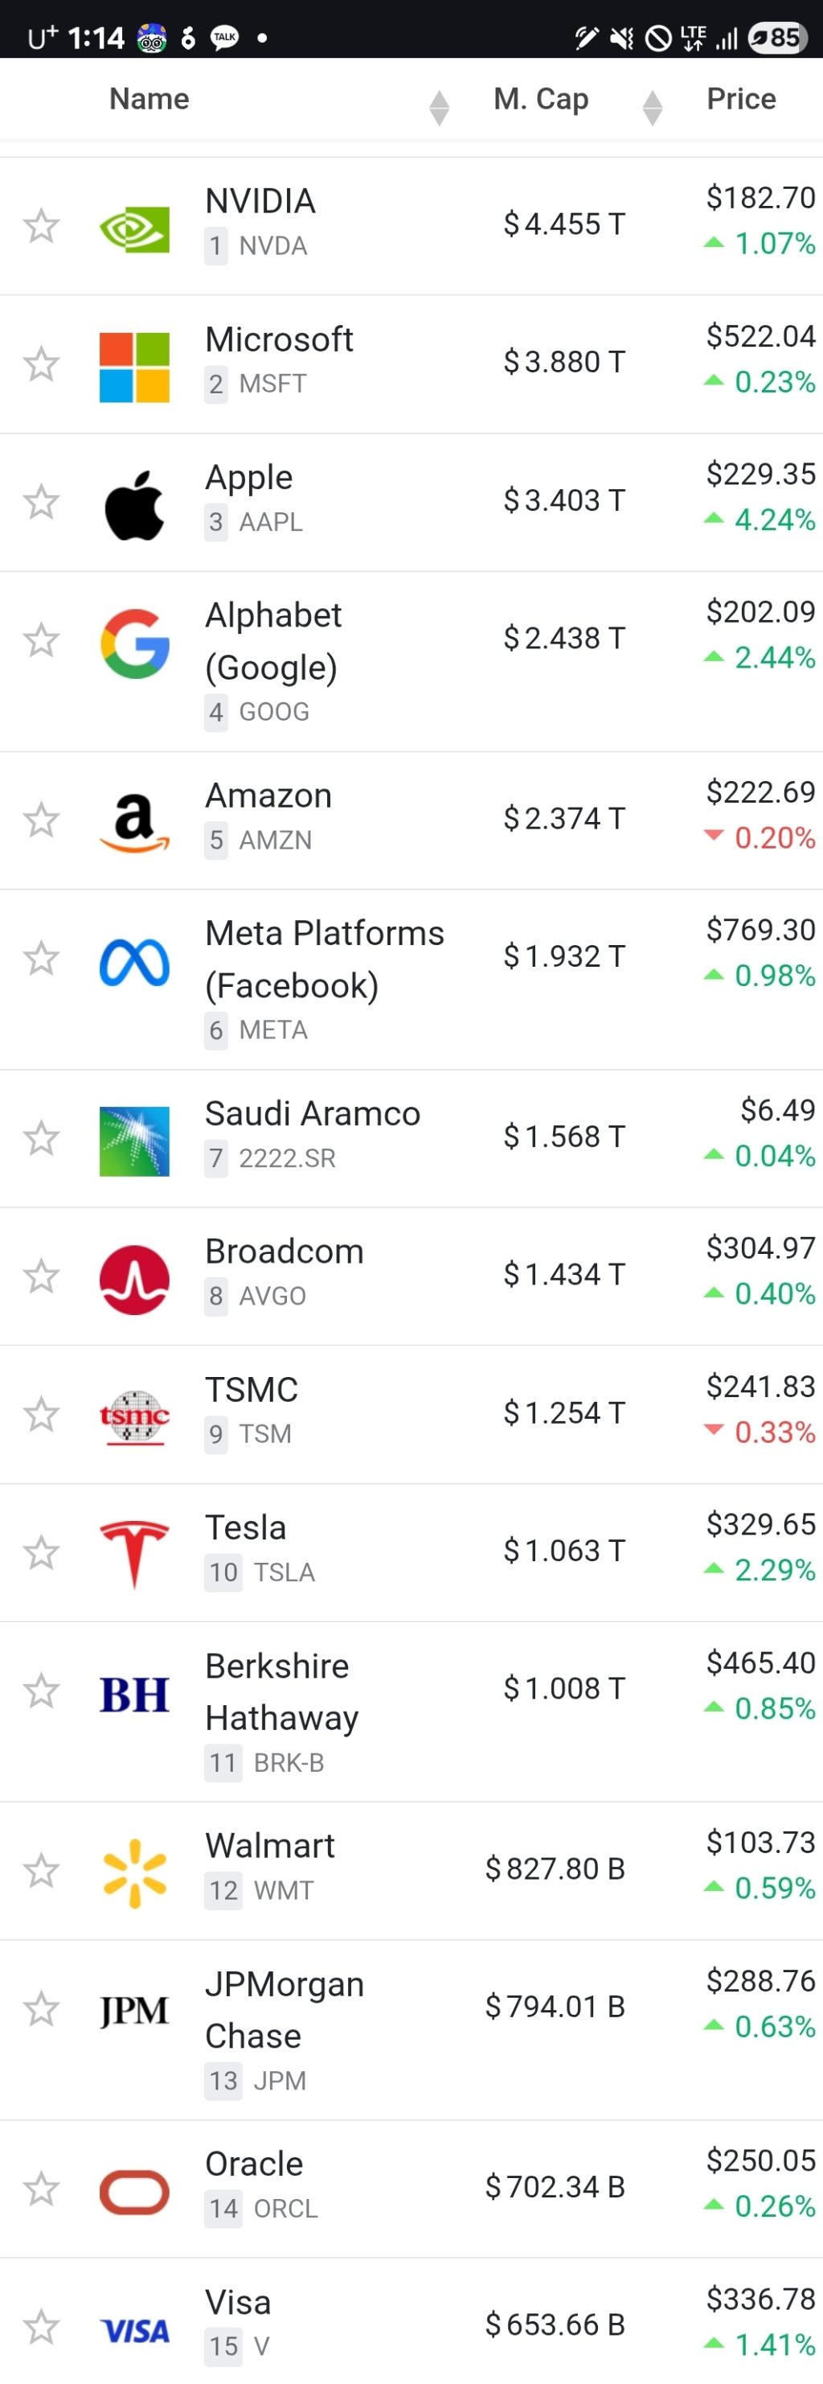Select the Google G logo
Screen dimensions: 823x2384
pos(134,643)
